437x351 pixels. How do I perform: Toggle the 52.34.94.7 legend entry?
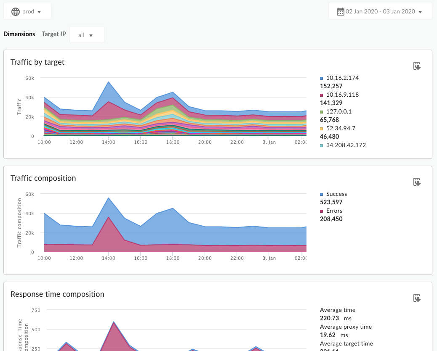click(341, 128)
